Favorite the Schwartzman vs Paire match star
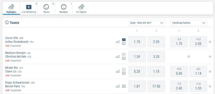 210,86
